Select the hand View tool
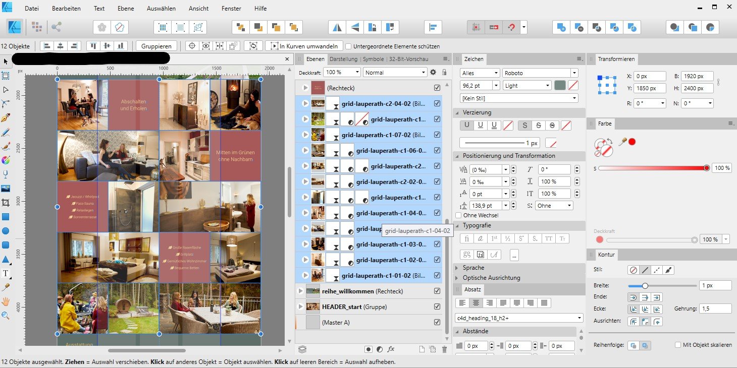Screen dimensions: 737x368 [x=6, y=301]
